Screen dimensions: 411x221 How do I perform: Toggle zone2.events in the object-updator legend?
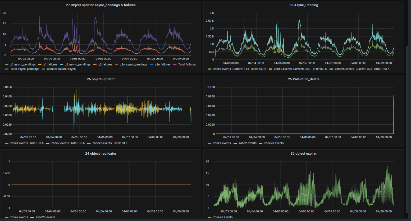60,143
